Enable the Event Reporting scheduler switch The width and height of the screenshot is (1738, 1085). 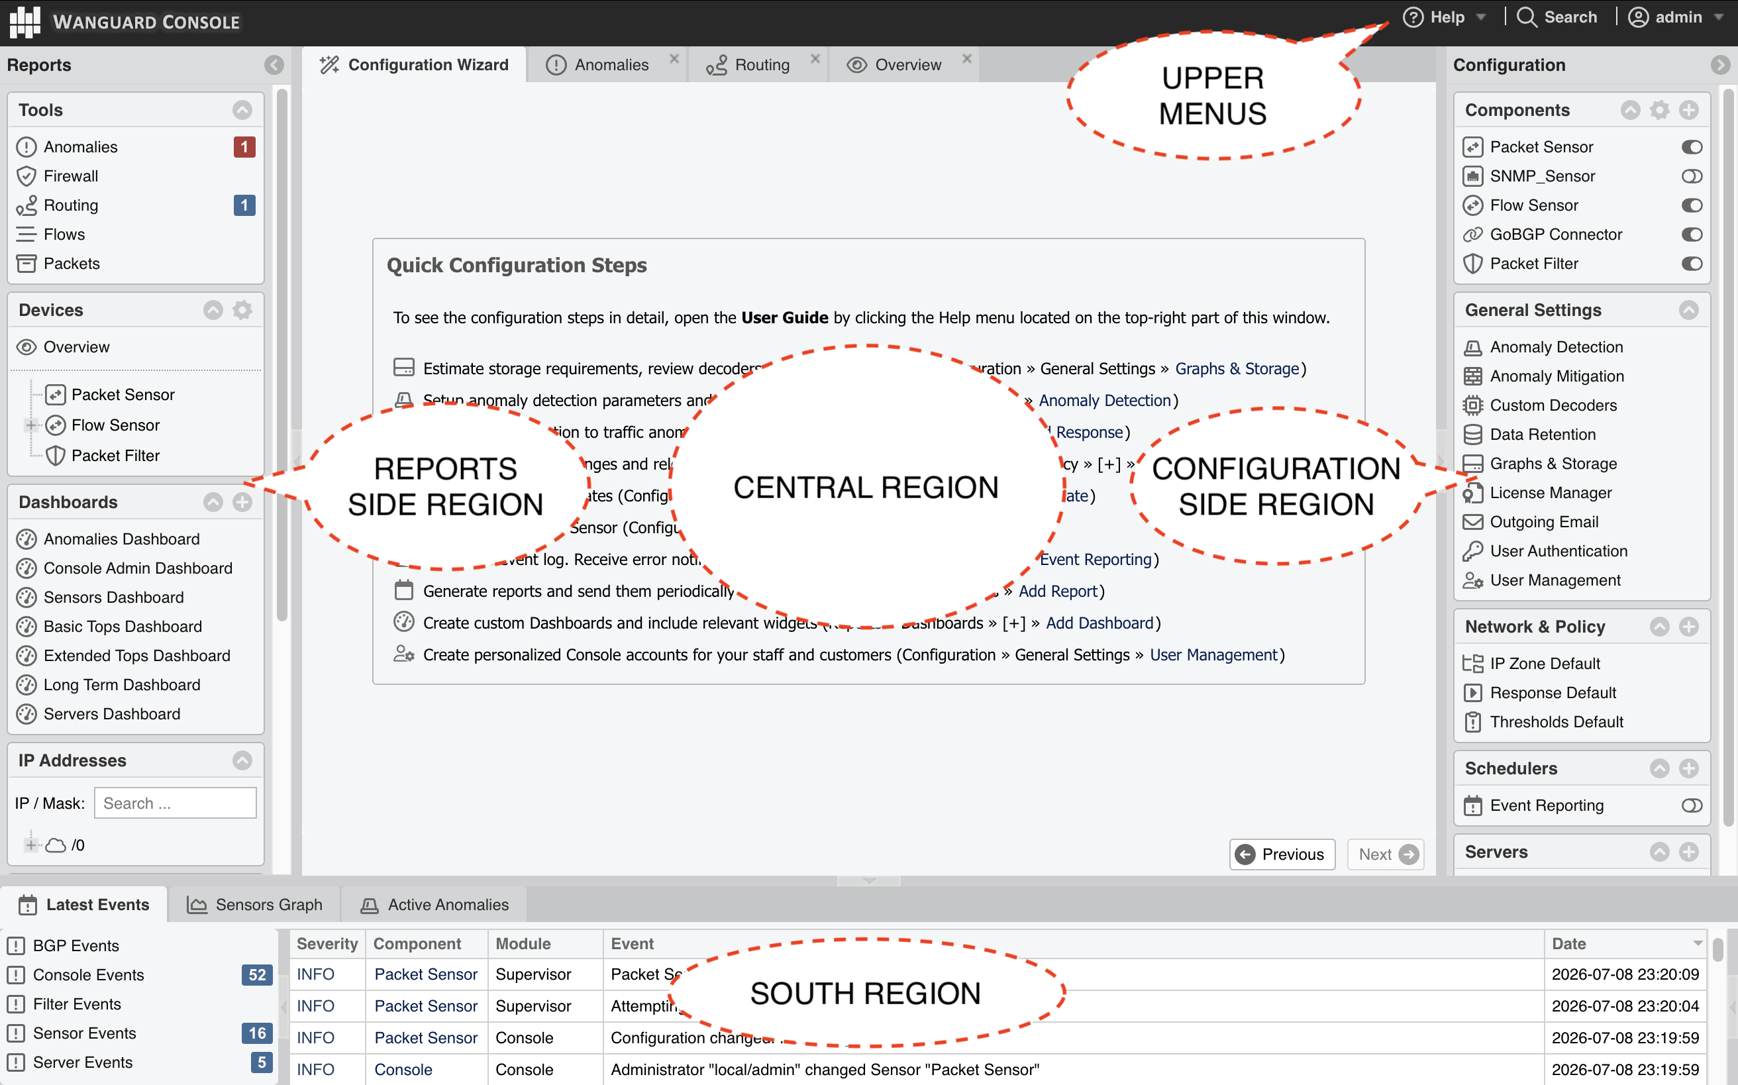1692,805
